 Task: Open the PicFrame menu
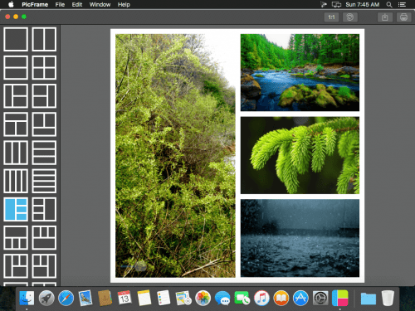click(x=35, y=4)
